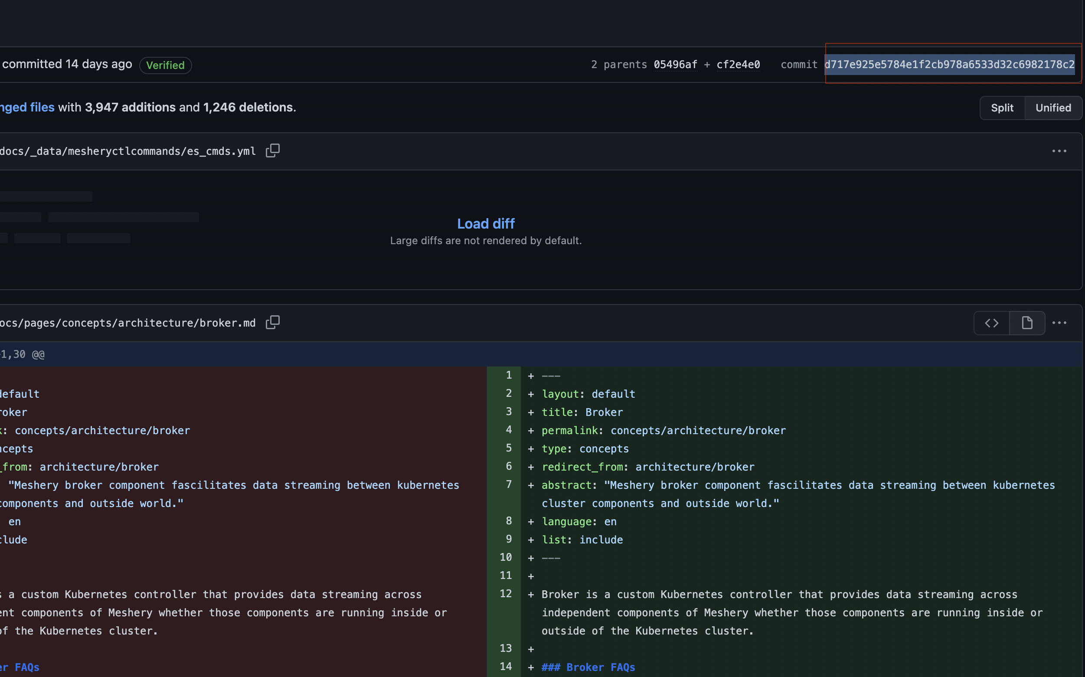Click the full commit hash
The width and height of the screenshot is (1085, 677).
click(x=949, y=65)
